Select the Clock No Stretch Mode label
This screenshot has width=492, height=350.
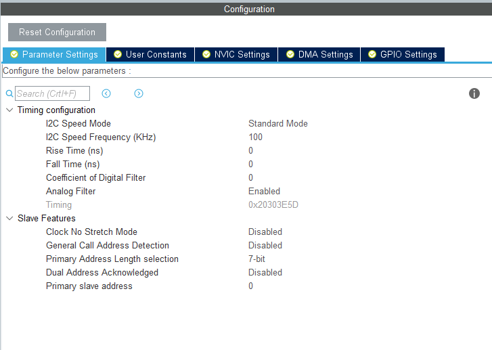(91, 232)
